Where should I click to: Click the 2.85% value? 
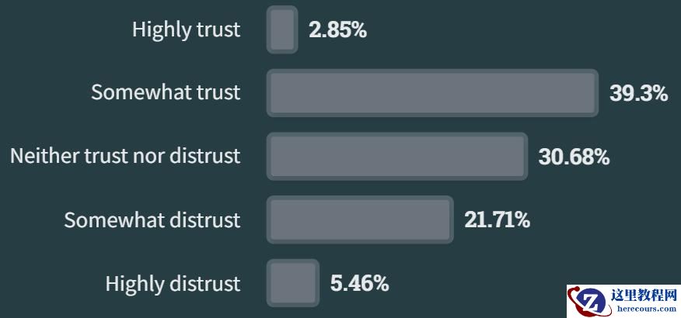337,31
